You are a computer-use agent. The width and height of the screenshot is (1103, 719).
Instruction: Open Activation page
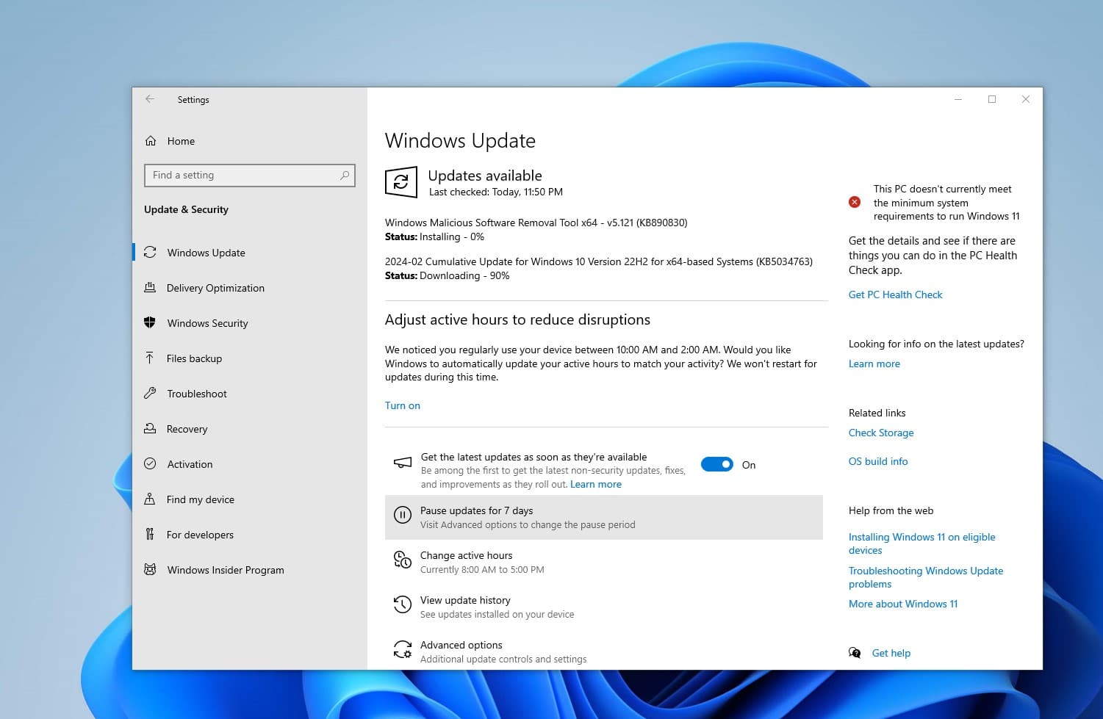pyautogui.click(x=250, y=463)
